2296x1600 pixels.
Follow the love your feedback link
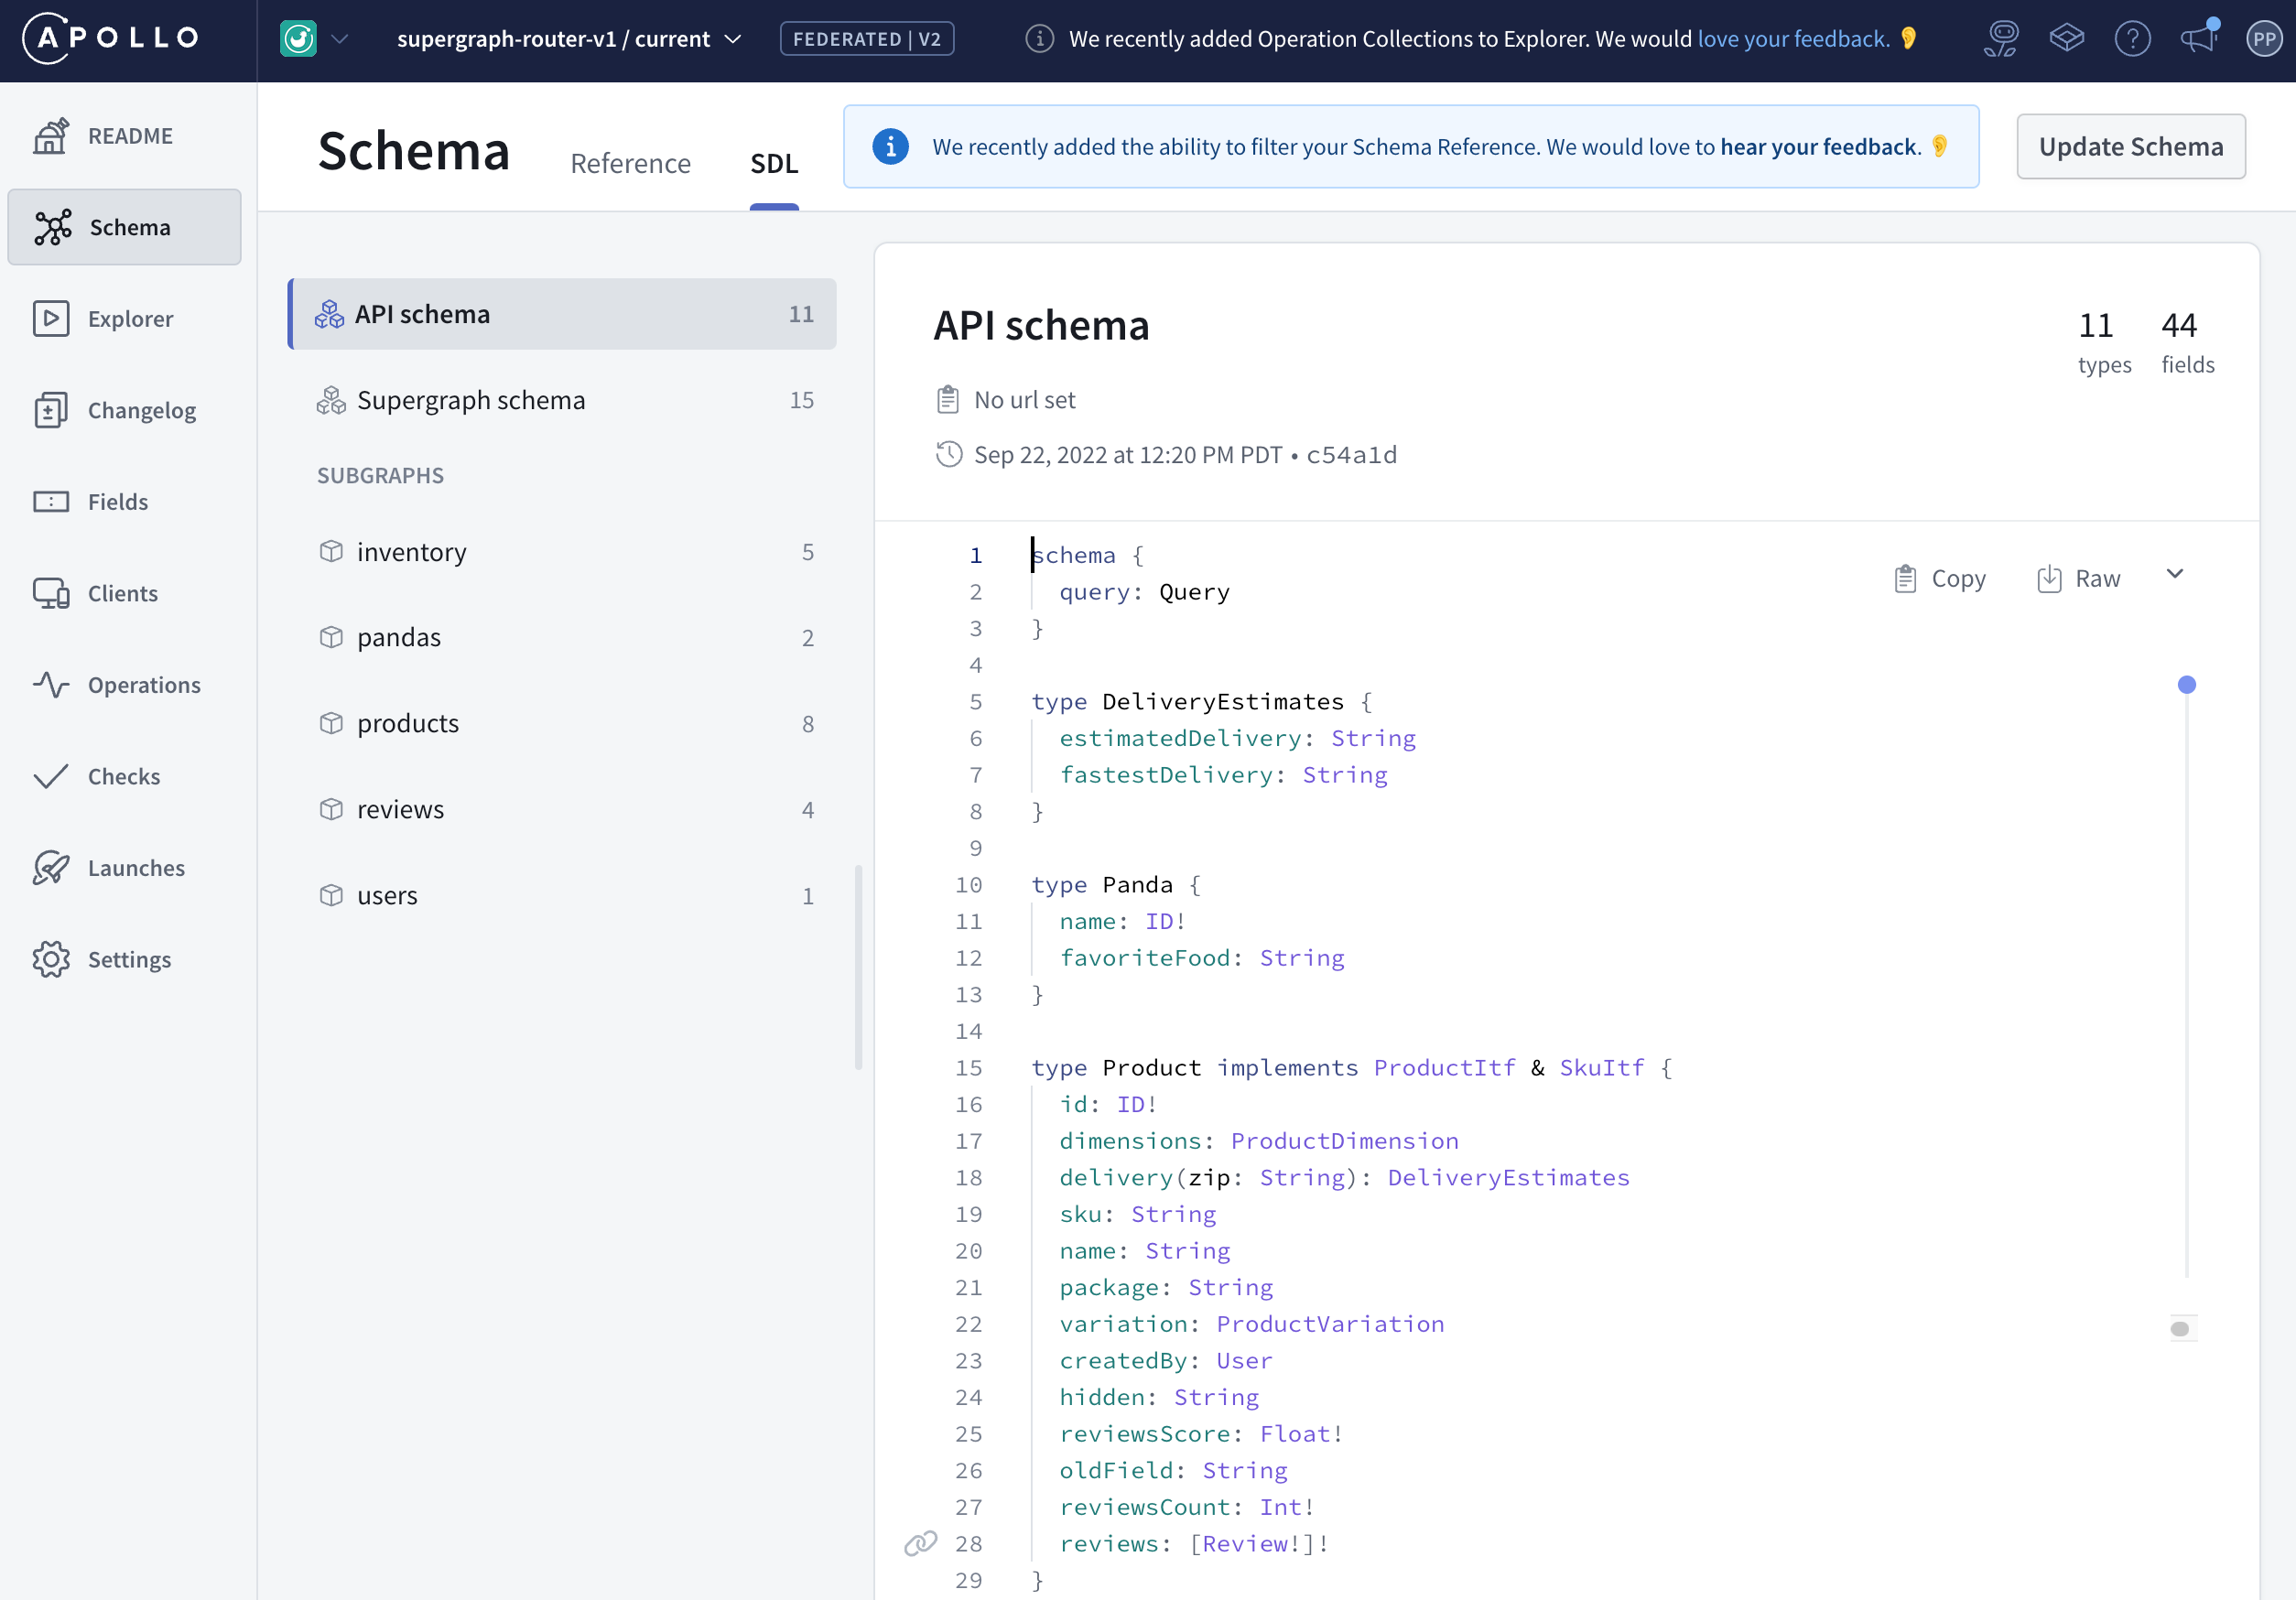coord(1792,39)
